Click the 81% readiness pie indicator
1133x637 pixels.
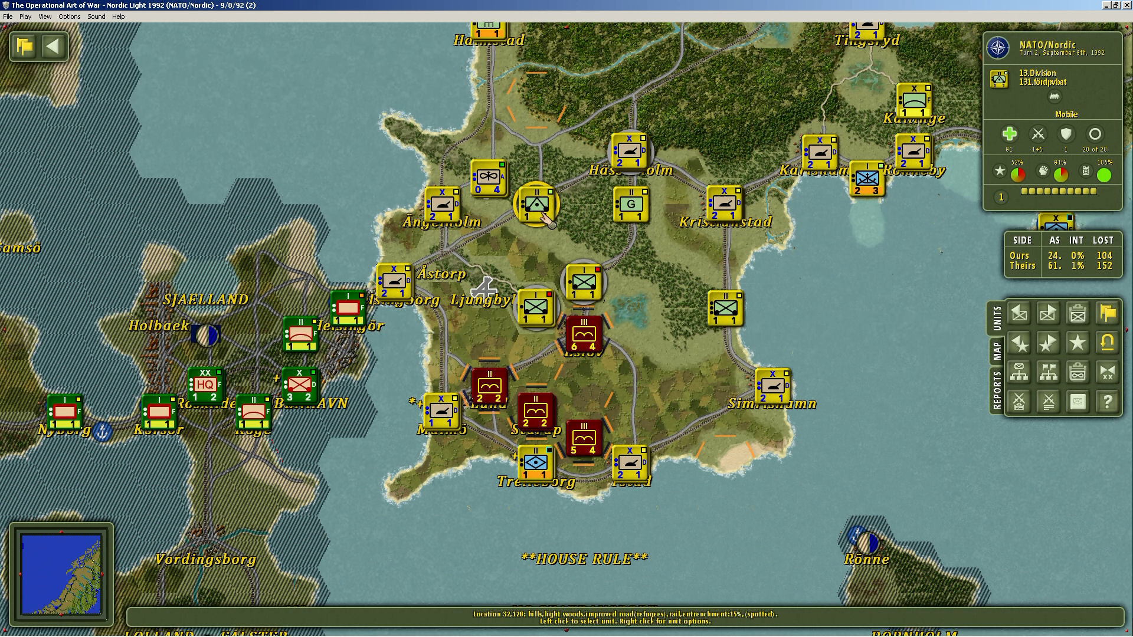(1061, 175)
